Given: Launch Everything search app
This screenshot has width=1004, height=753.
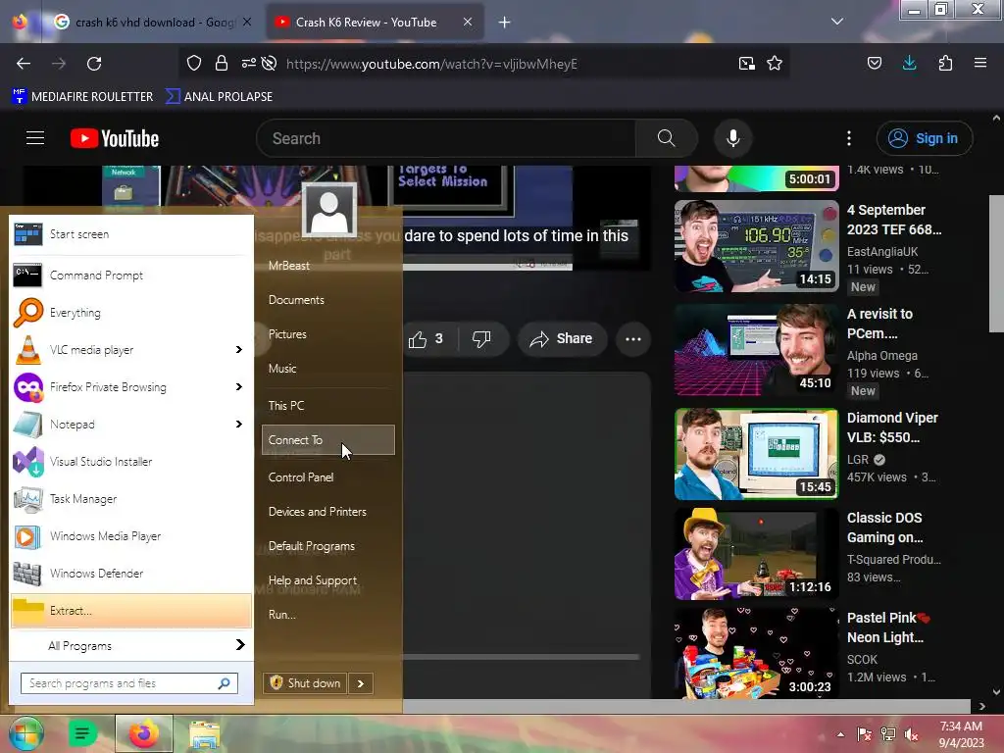Looking at the screenshot, I should pyautogui.click(x=131, y=313).
